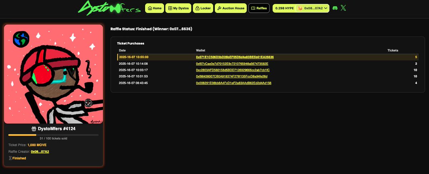Click the tickets sold progress bar
Image resolution: width=429 pixels, height=174 pixels.
pos(53,135)
